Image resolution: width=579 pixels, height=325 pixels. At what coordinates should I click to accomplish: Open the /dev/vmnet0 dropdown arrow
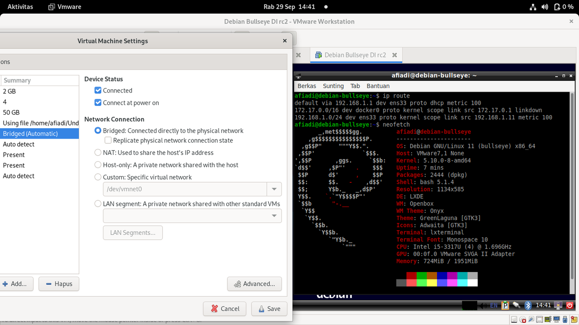274,189
